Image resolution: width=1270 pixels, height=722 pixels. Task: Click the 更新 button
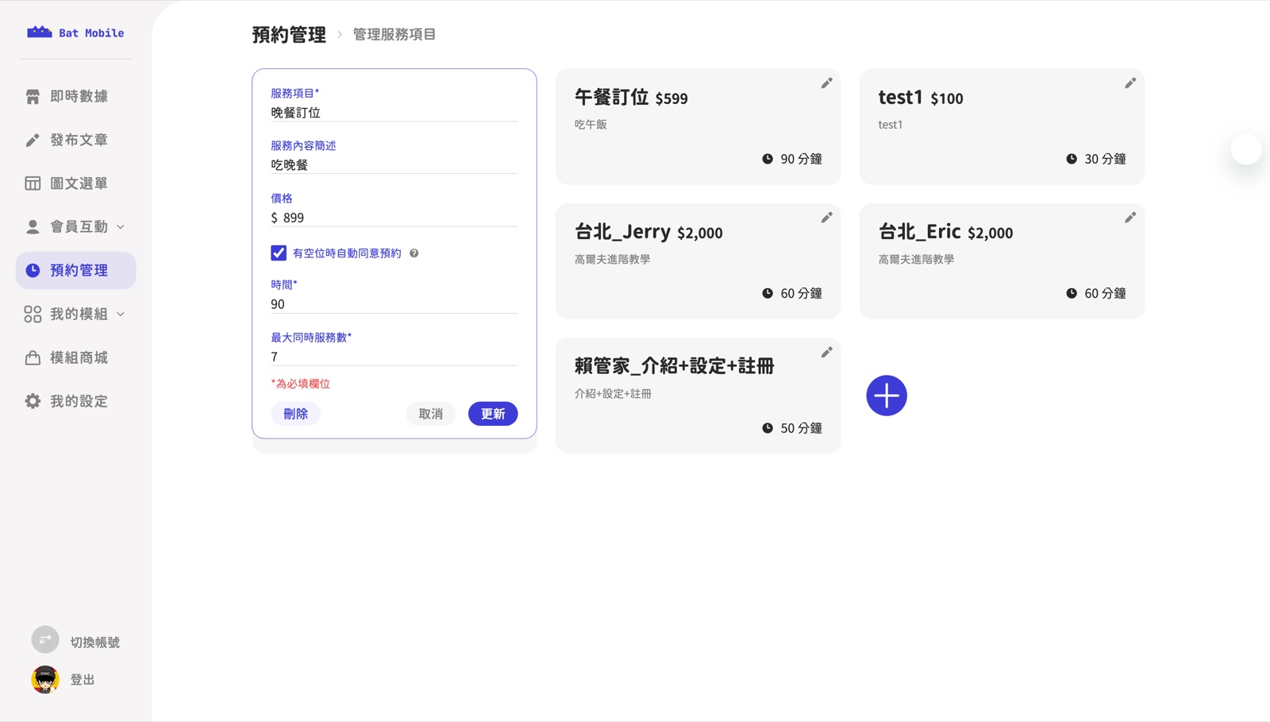[493, 414]
